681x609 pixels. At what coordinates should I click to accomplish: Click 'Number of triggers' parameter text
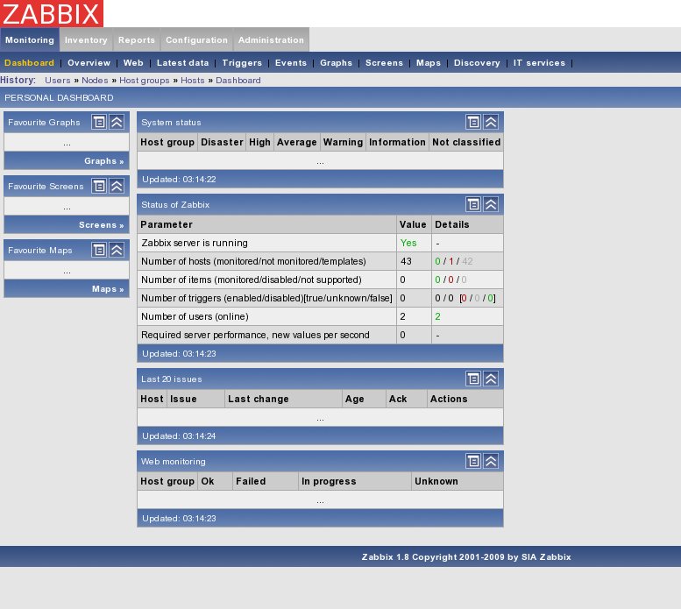(266, 298)
